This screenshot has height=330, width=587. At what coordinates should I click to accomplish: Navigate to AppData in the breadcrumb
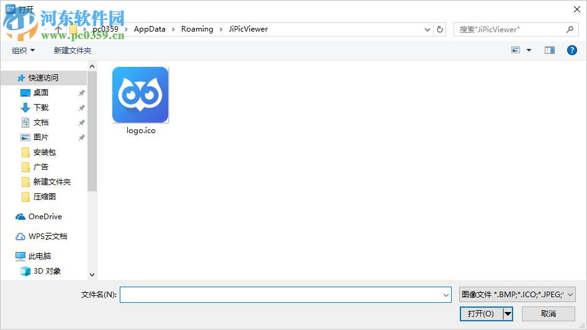pyautogui.click(x=150, y=29)
